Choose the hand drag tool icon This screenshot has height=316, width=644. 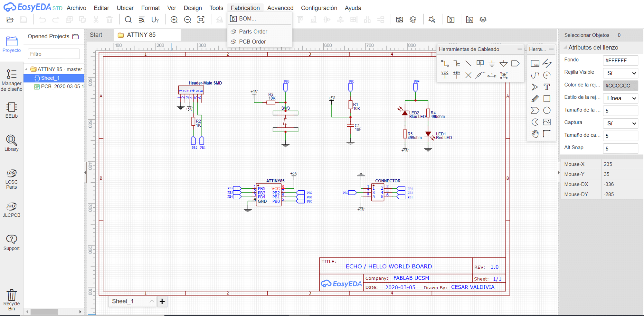(535, 133)
